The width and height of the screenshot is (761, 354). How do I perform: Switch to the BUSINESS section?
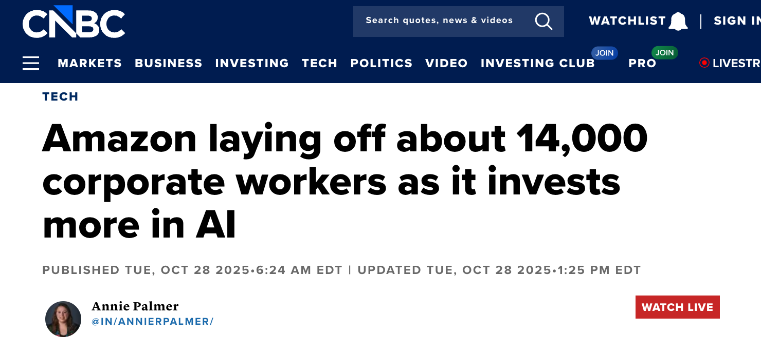click(168, 63)
